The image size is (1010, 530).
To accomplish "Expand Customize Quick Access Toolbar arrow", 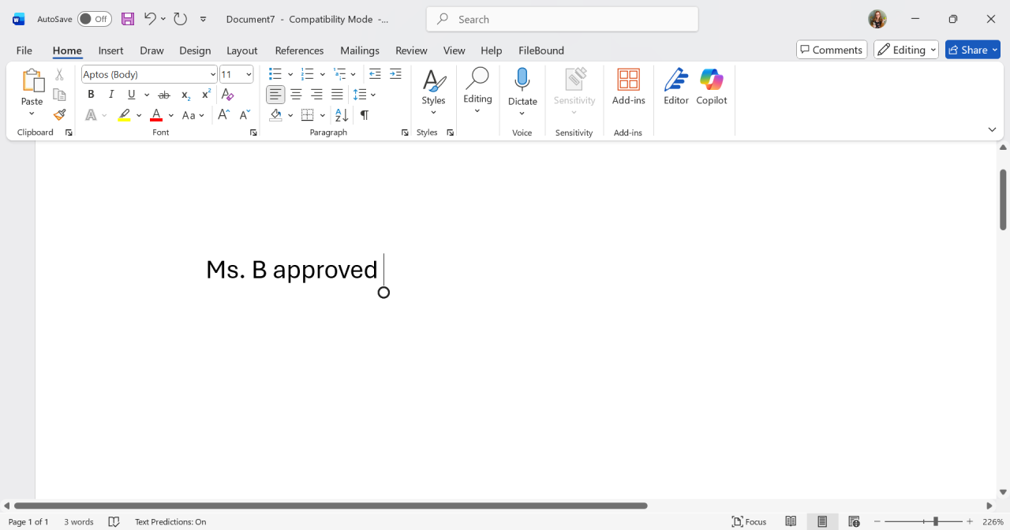I will (204, 19).
